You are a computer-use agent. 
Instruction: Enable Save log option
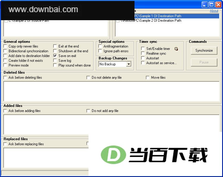pos(55,61)
